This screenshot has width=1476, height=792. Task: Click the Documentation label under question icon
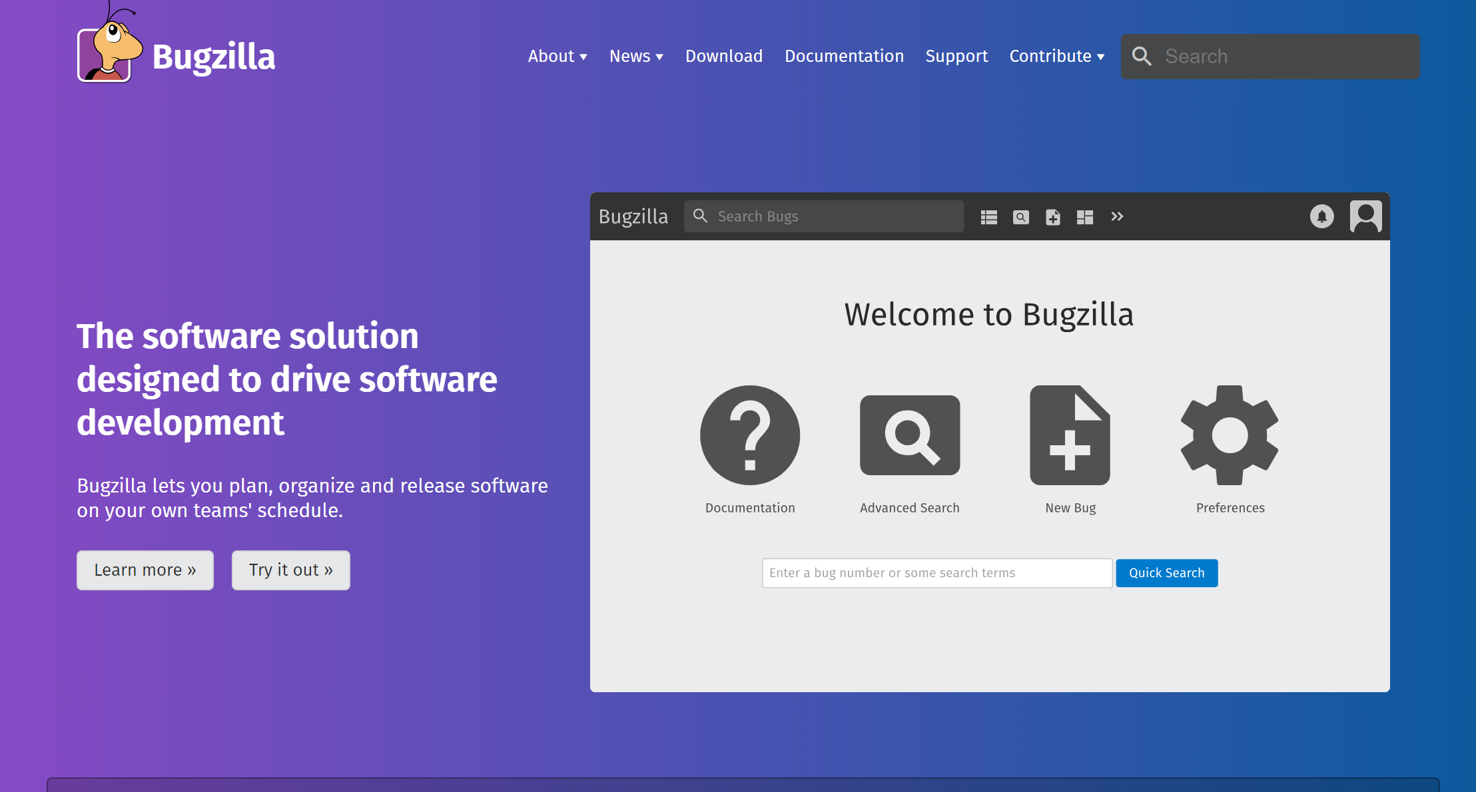tap(750, 508)
